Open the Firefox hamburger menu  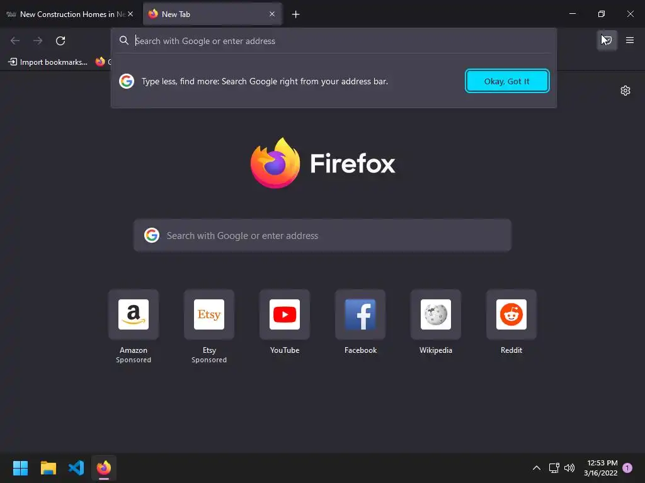click(x=629, y=40)
